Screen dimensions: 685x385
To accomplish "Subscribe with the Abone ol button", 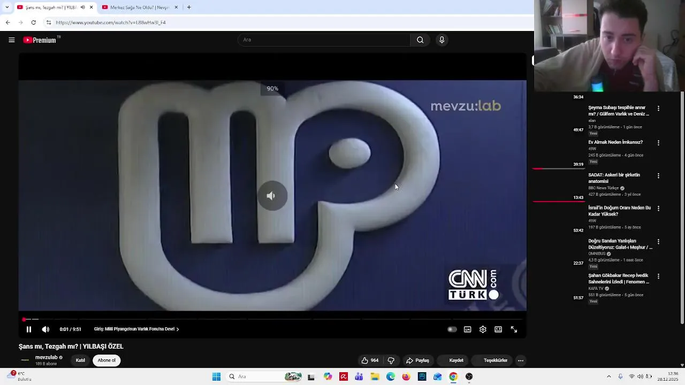I will click(x=106, y=360).
